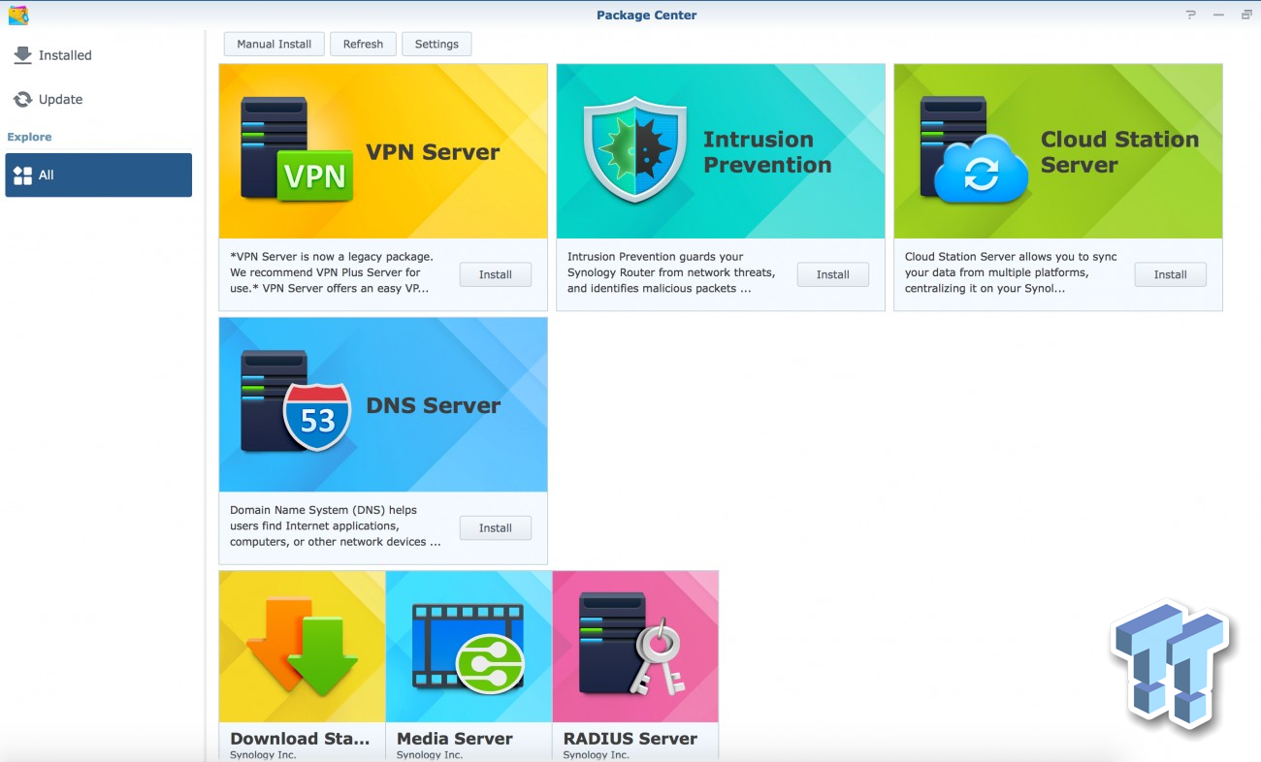1261x762 pixels.
Task: Click the Update refresh arrows icon
Action: click(22, 99)
